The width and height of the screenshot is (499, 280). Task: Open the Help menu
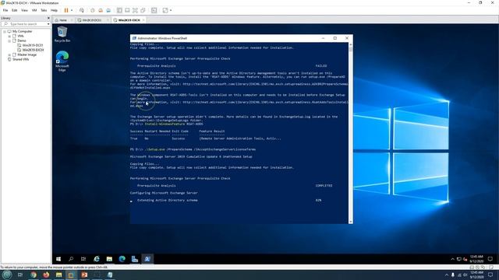54,10
